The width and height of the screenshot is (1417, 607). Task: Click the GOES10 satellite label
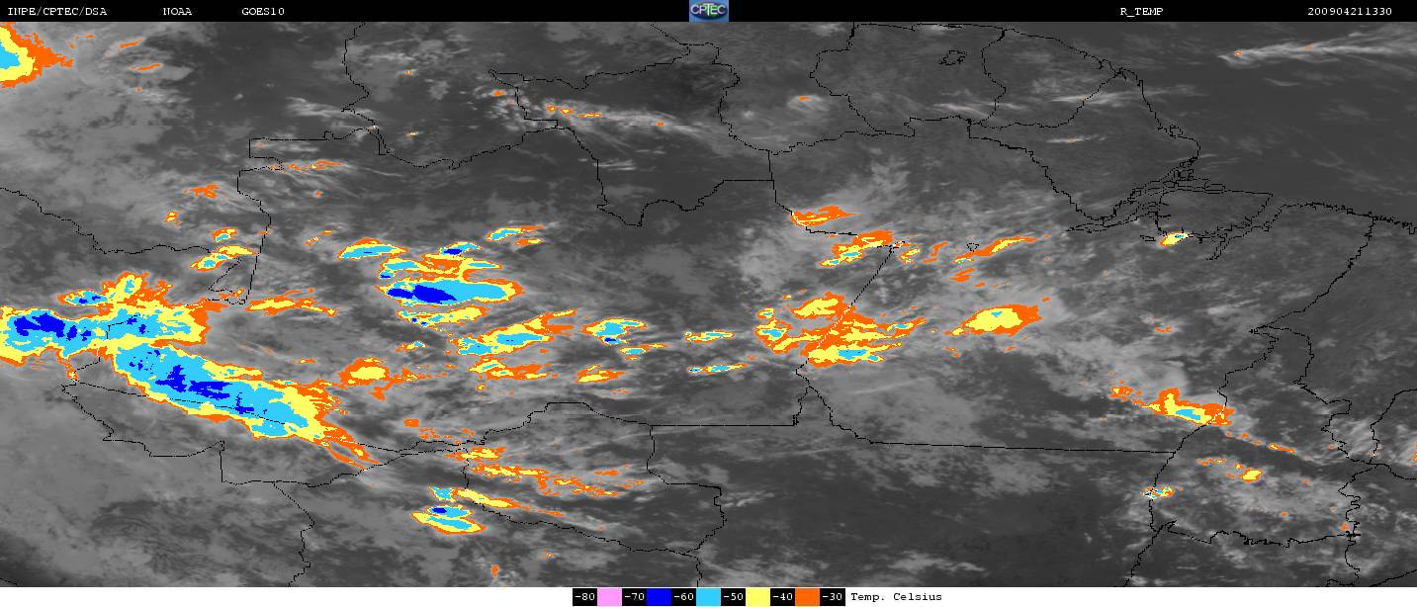coord(263,11)
